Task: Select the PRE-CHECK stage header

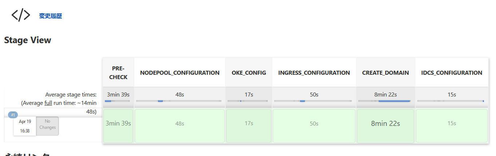Action: coord(118,73)
